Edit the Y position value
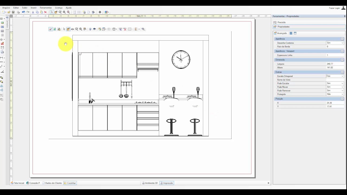Viewport: 347px width, 195px height. (x=335, y=106)
